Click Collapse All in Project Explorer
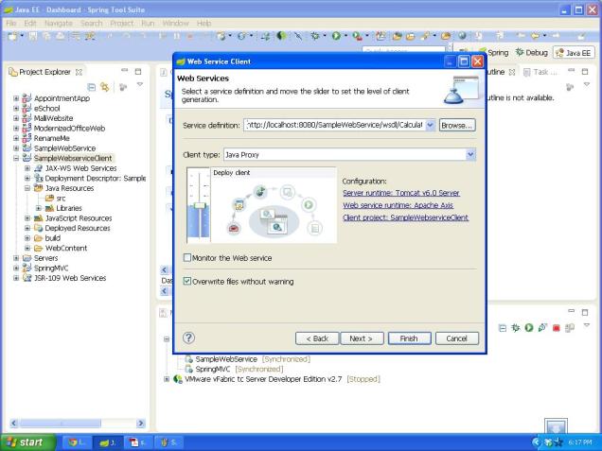 [92, 87]
